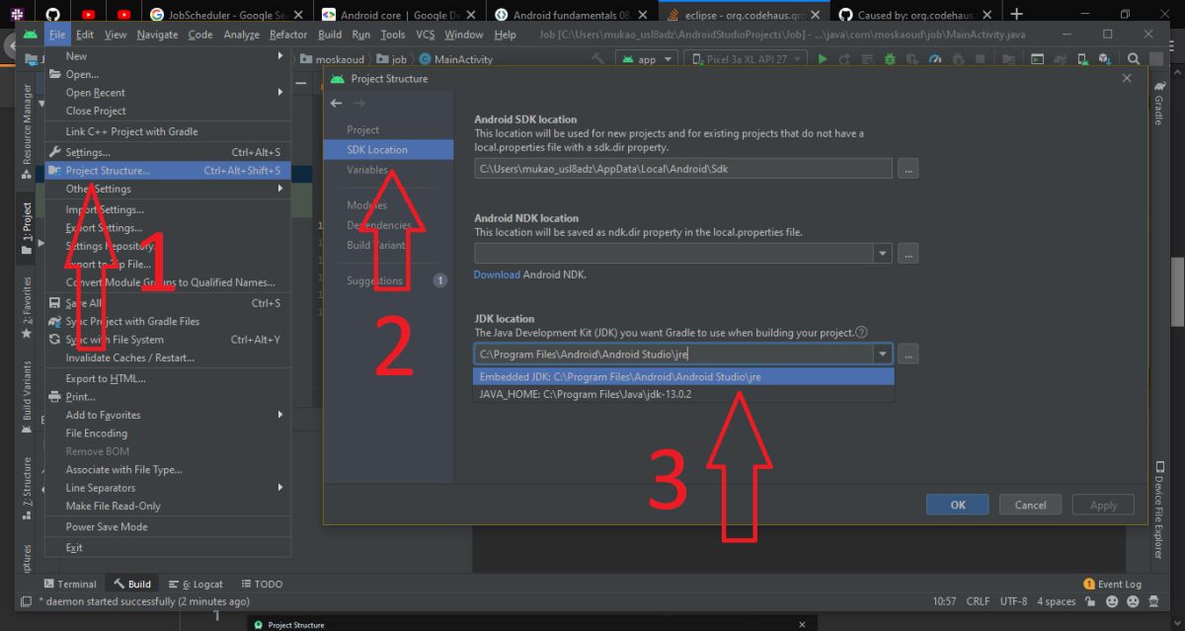Click the Sync Project with Gradle elephant icon

(1060, 59)
